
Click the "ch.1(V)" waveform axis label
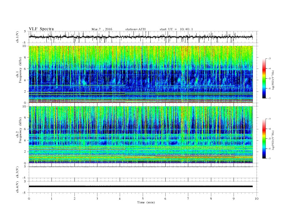tap(18, 37)
